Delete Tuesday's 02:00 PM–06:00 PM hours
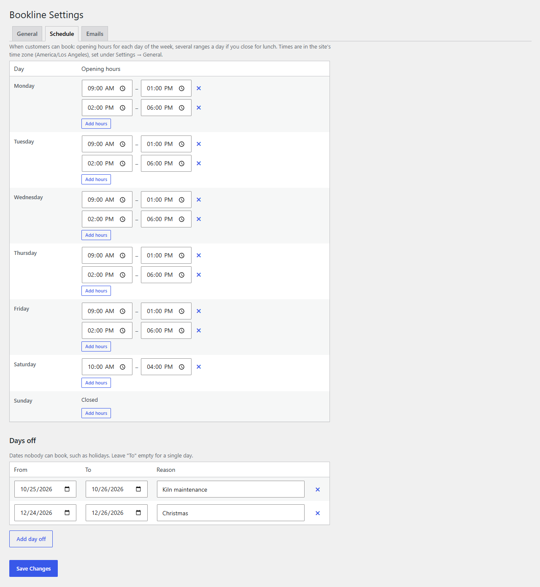The height and width of the screenshot is (587, 540). [199, 163]
